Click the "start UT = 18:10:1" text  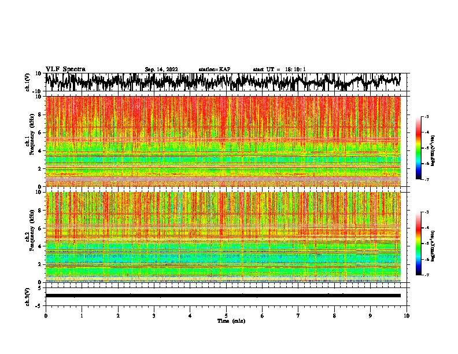point(279,69)
